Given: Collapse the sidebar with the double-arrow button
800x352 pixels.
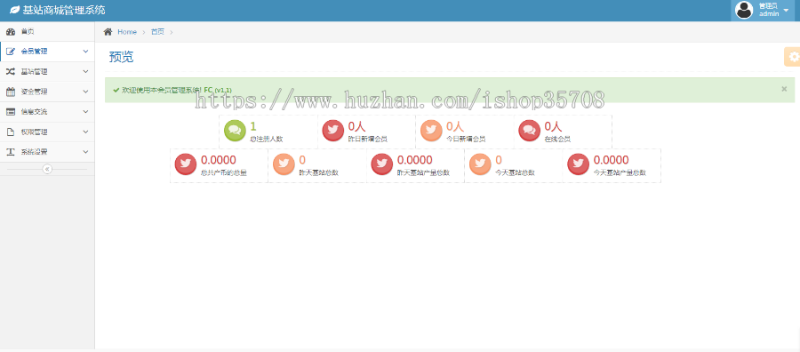Looking at the screenshot, I should tap(47, 169).
